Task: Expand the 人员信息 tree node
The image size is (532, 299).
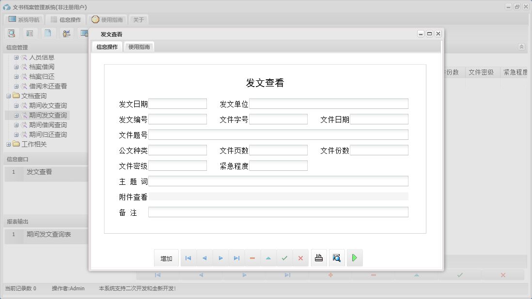Action: 16,57
